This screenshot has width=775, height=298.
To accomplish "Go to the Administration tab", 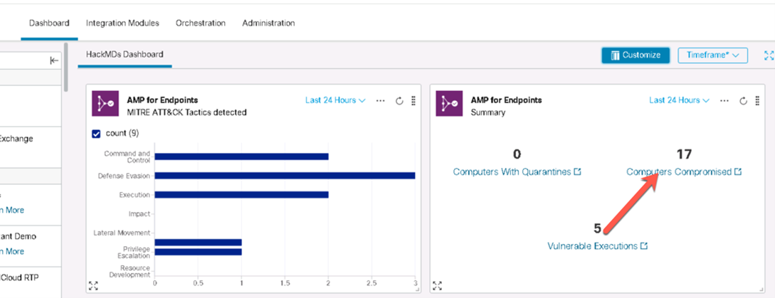I will click(268, 23).
